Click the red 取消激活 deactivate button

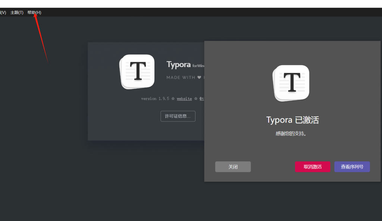[313, 167]
